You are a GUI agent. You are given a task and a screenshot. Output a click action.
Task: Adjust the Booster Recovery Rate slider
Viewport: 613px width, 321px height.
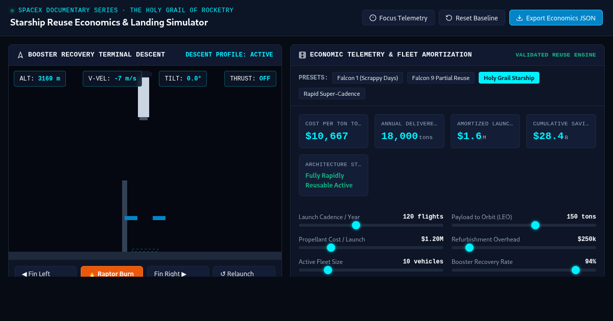pos(524,270)
